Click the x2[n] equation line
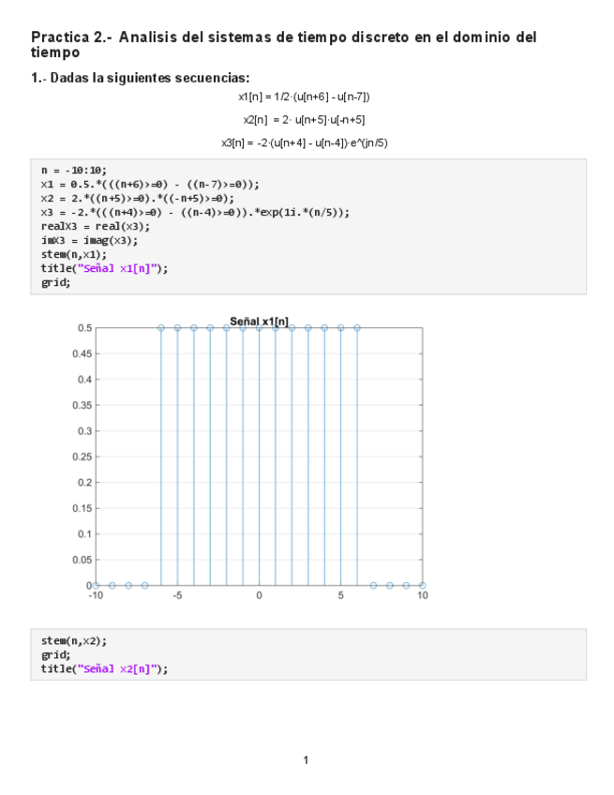614x795 pixels. point(305,120)
